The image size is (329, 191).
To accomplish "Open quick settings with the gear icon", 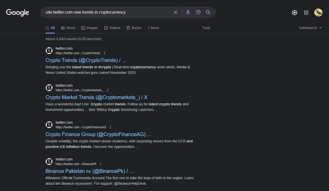I will click(294, 12).
